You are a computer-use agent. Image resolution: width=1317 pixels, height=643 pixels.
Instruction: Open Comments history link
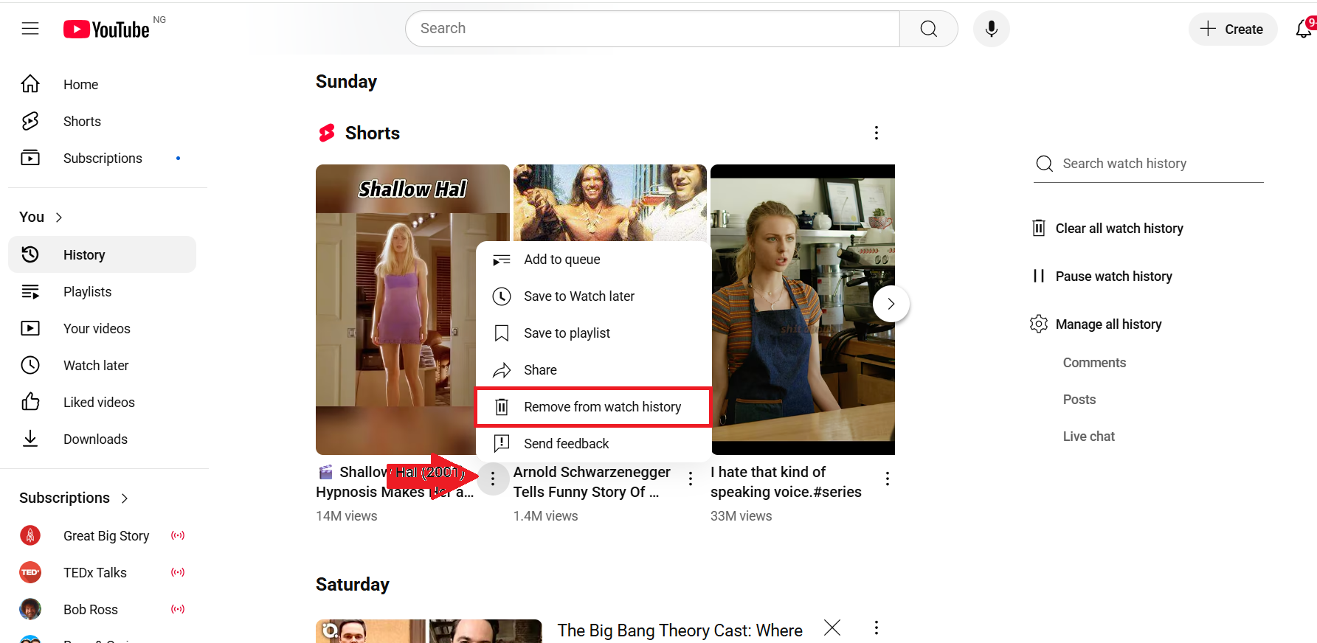(1094, 363)
